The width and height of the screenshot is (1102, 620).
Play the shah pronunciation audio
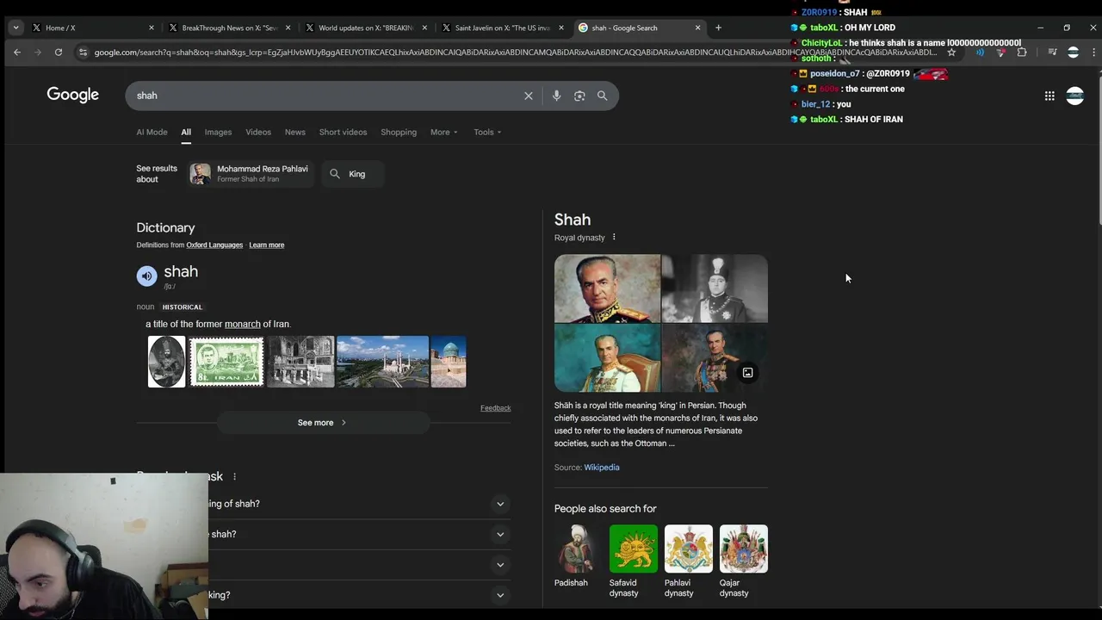point(147,276)
